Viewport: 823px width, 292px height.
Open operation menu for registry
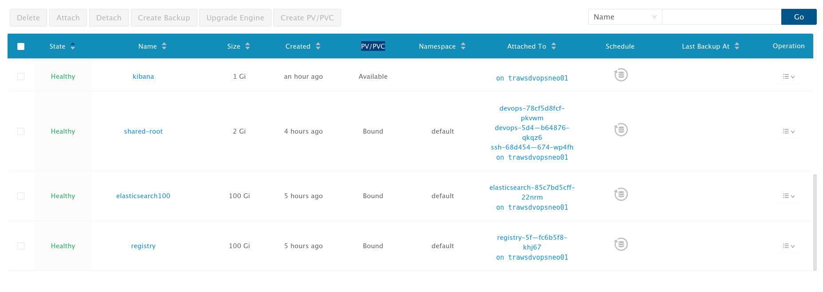coord(789,246)
